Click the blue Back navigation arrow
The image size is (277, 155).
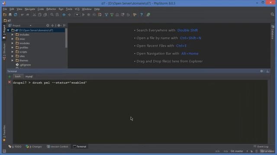64,15
